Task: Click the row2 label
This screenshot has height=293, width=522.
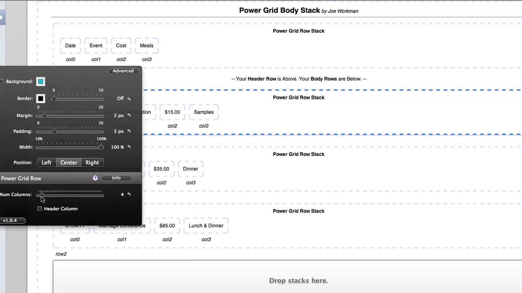Action: [61, 254]
